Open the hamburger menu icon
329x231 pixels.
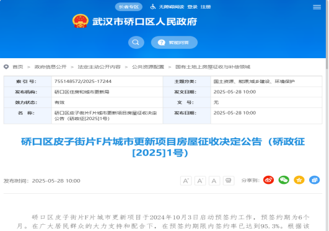317,7
